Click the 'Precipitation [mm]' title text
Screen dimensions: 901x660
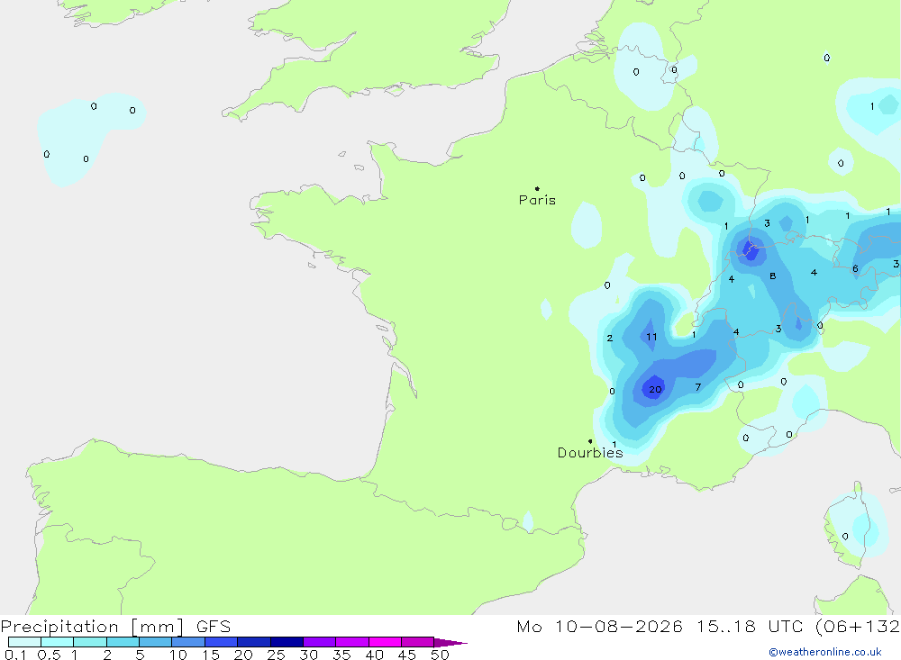point(92,627)
